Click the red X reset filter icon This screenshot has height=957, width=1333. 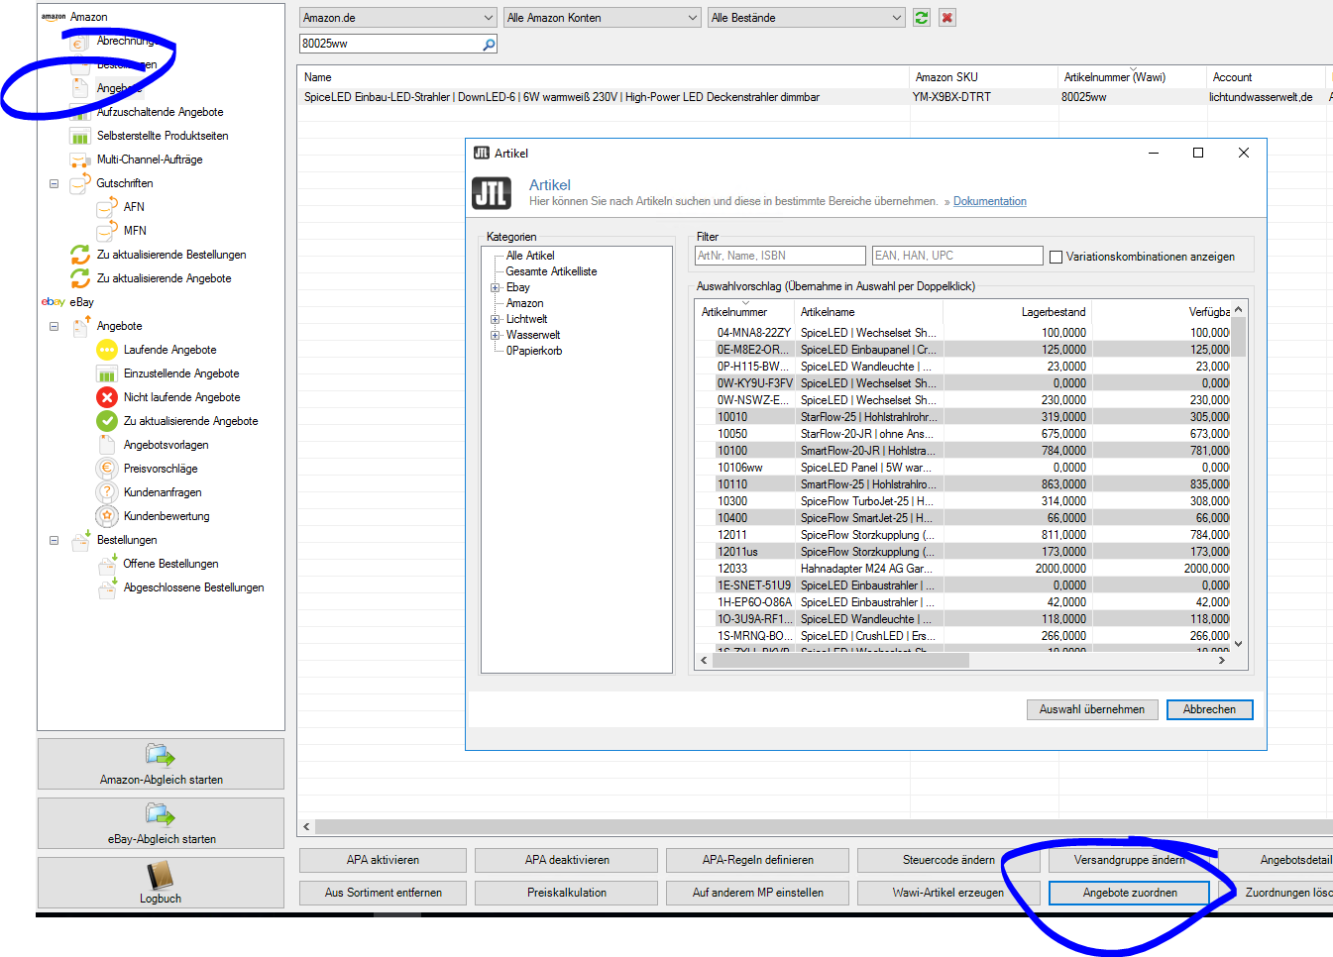pos(947,18)
